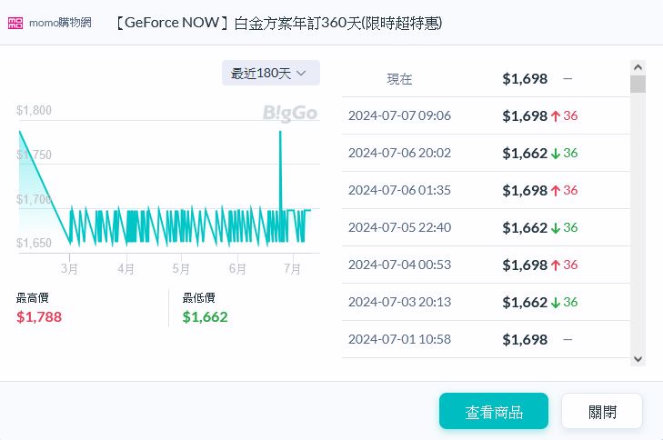
Task: Click the BigGo watermark on the chart
Action: [289, 113]
